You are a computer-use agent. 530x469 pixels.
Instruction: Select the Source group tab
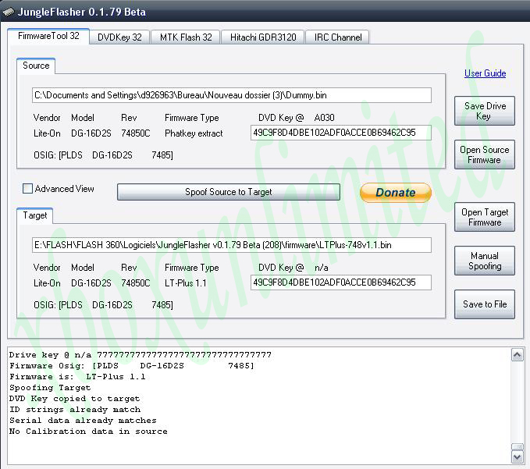(x=36, y=66)
